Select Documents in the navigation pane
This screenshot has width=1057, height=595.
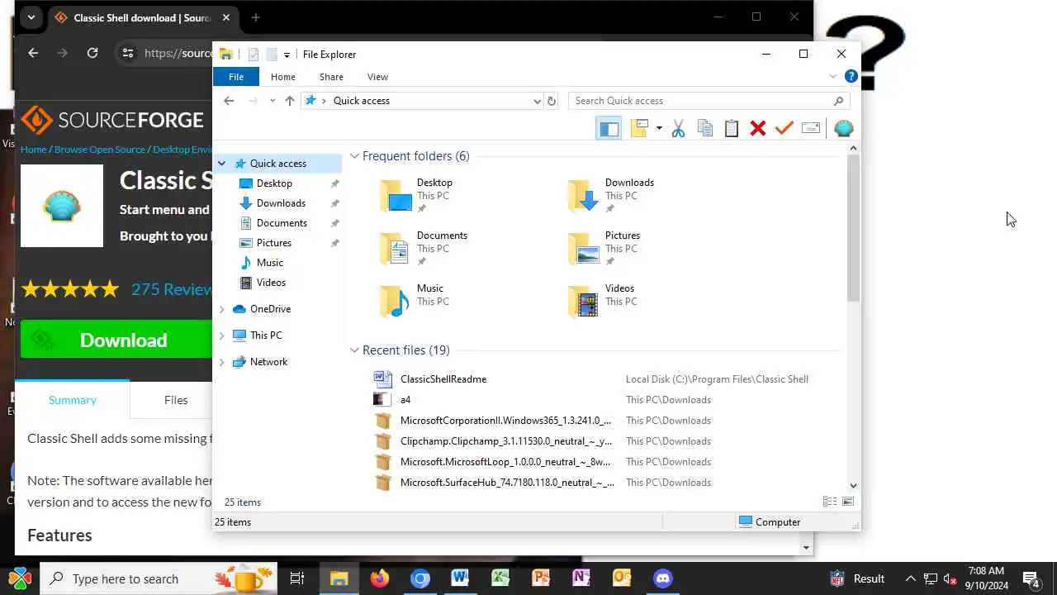click(x=282, y=223)
